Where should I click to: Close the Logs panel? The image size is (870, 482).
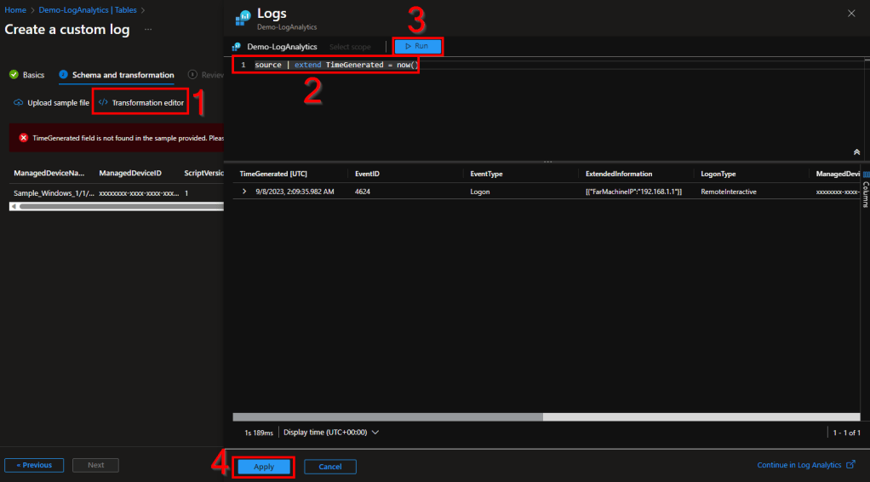851,14
